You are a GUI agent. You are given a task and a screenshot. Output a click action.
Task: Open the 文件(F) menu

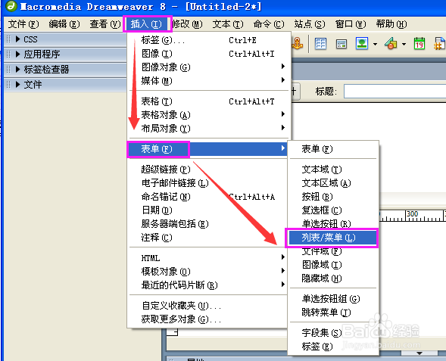(23, 24)
